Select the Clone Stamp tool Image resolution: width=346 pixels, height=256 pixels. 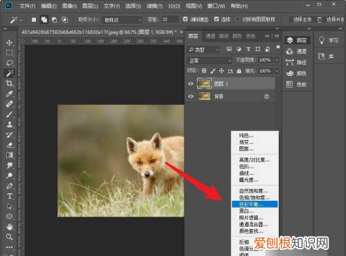point(9,124)
